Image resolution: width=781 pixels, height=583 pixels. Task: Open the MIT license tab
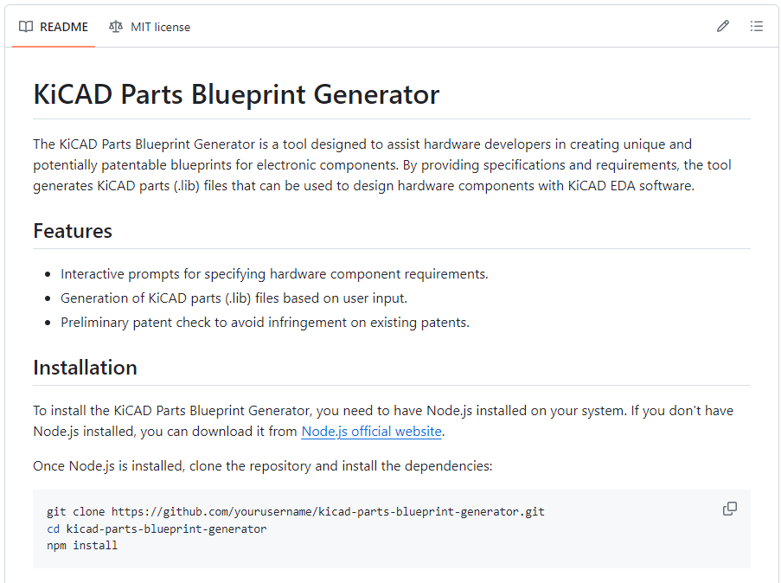150,27
